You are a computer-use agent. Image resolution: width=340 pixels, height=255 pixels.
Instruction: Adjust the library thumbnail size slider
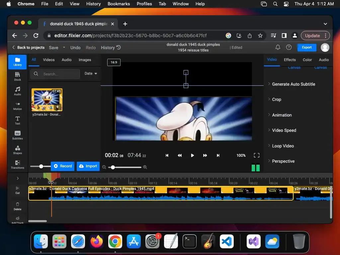(41, 166)
